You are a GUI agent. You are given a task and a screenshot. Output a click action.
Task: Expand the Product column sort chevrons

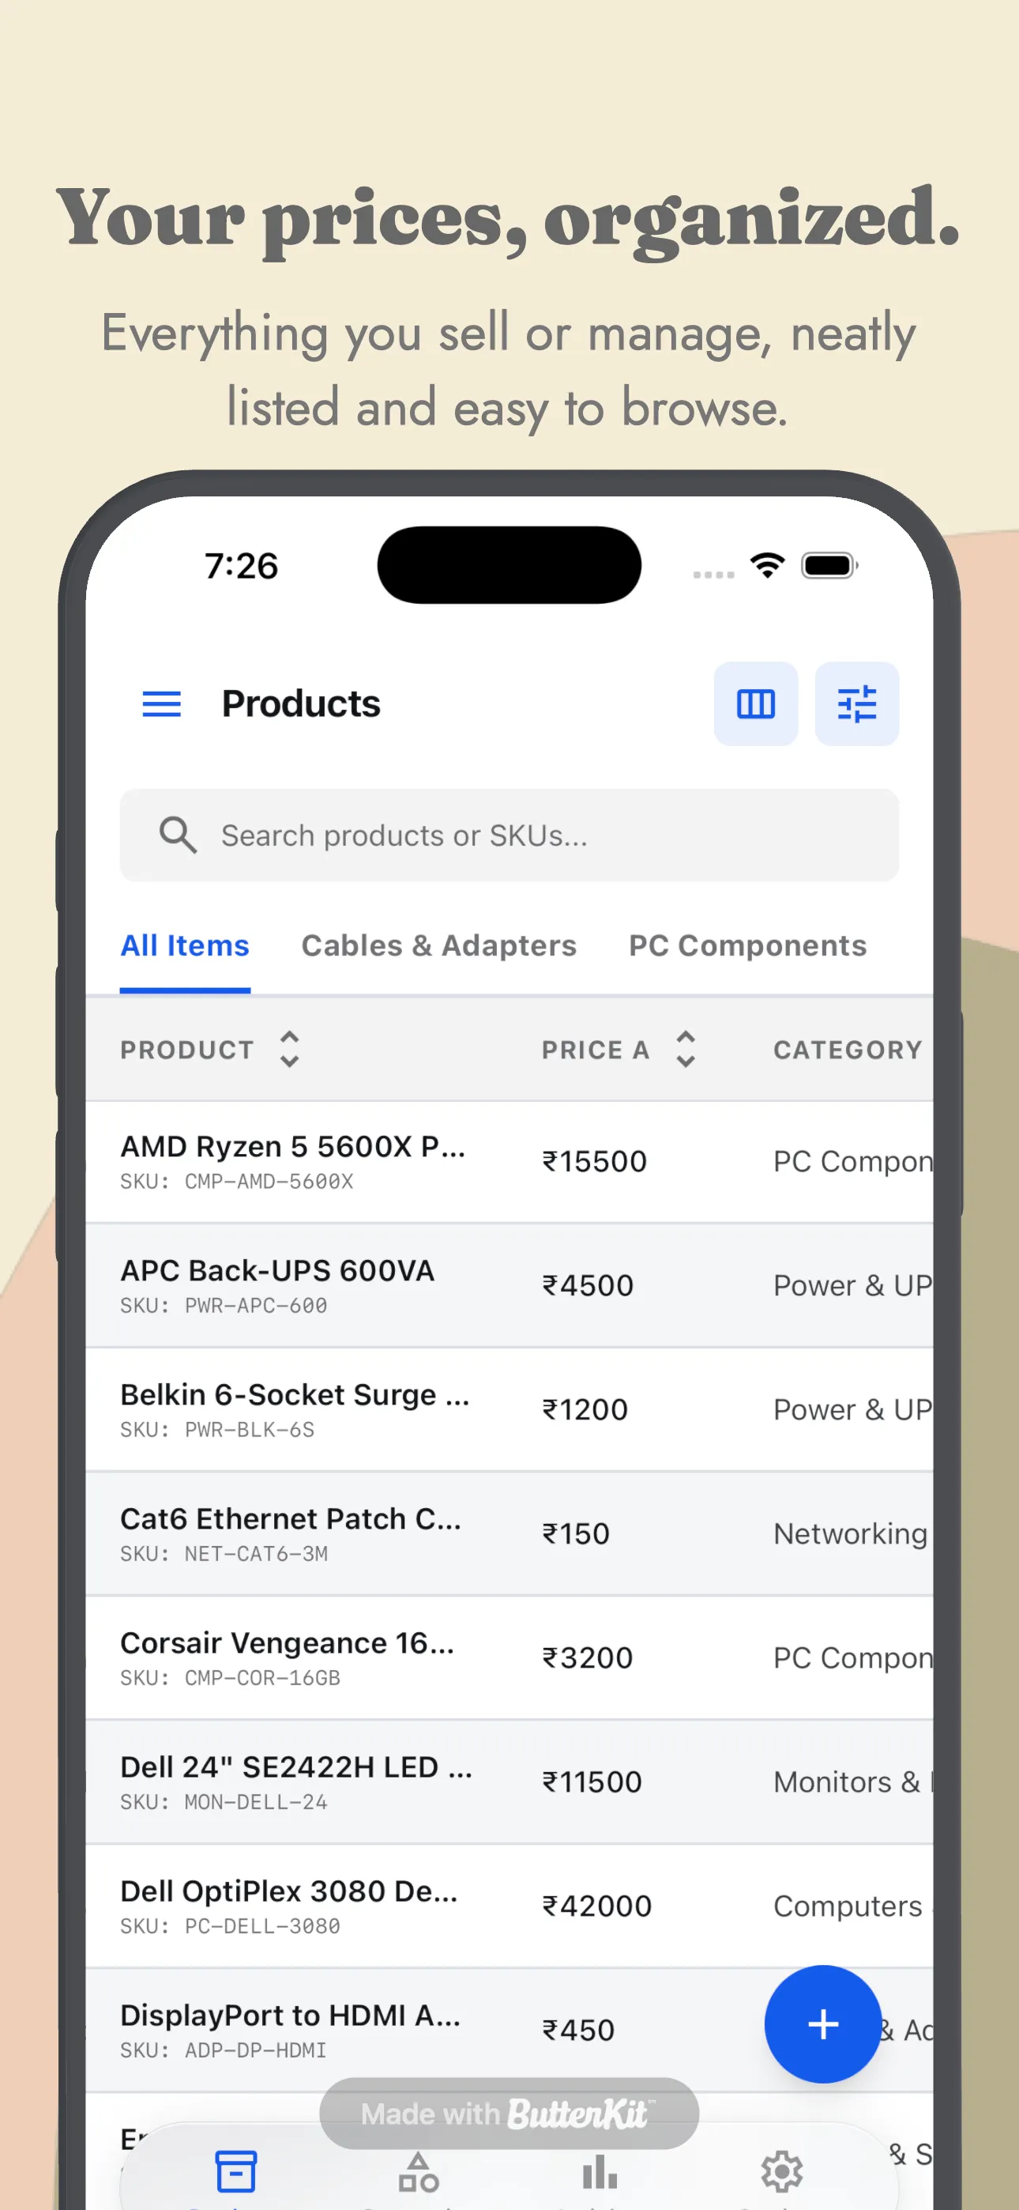coord(288,1048)
